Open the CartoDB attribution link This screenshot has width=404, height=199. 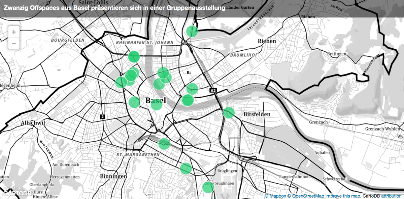pos(392,196)
